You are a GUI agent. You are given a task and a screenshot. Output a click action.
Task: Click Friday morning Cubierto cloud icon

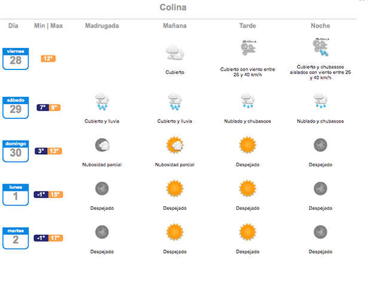(175, 52)
